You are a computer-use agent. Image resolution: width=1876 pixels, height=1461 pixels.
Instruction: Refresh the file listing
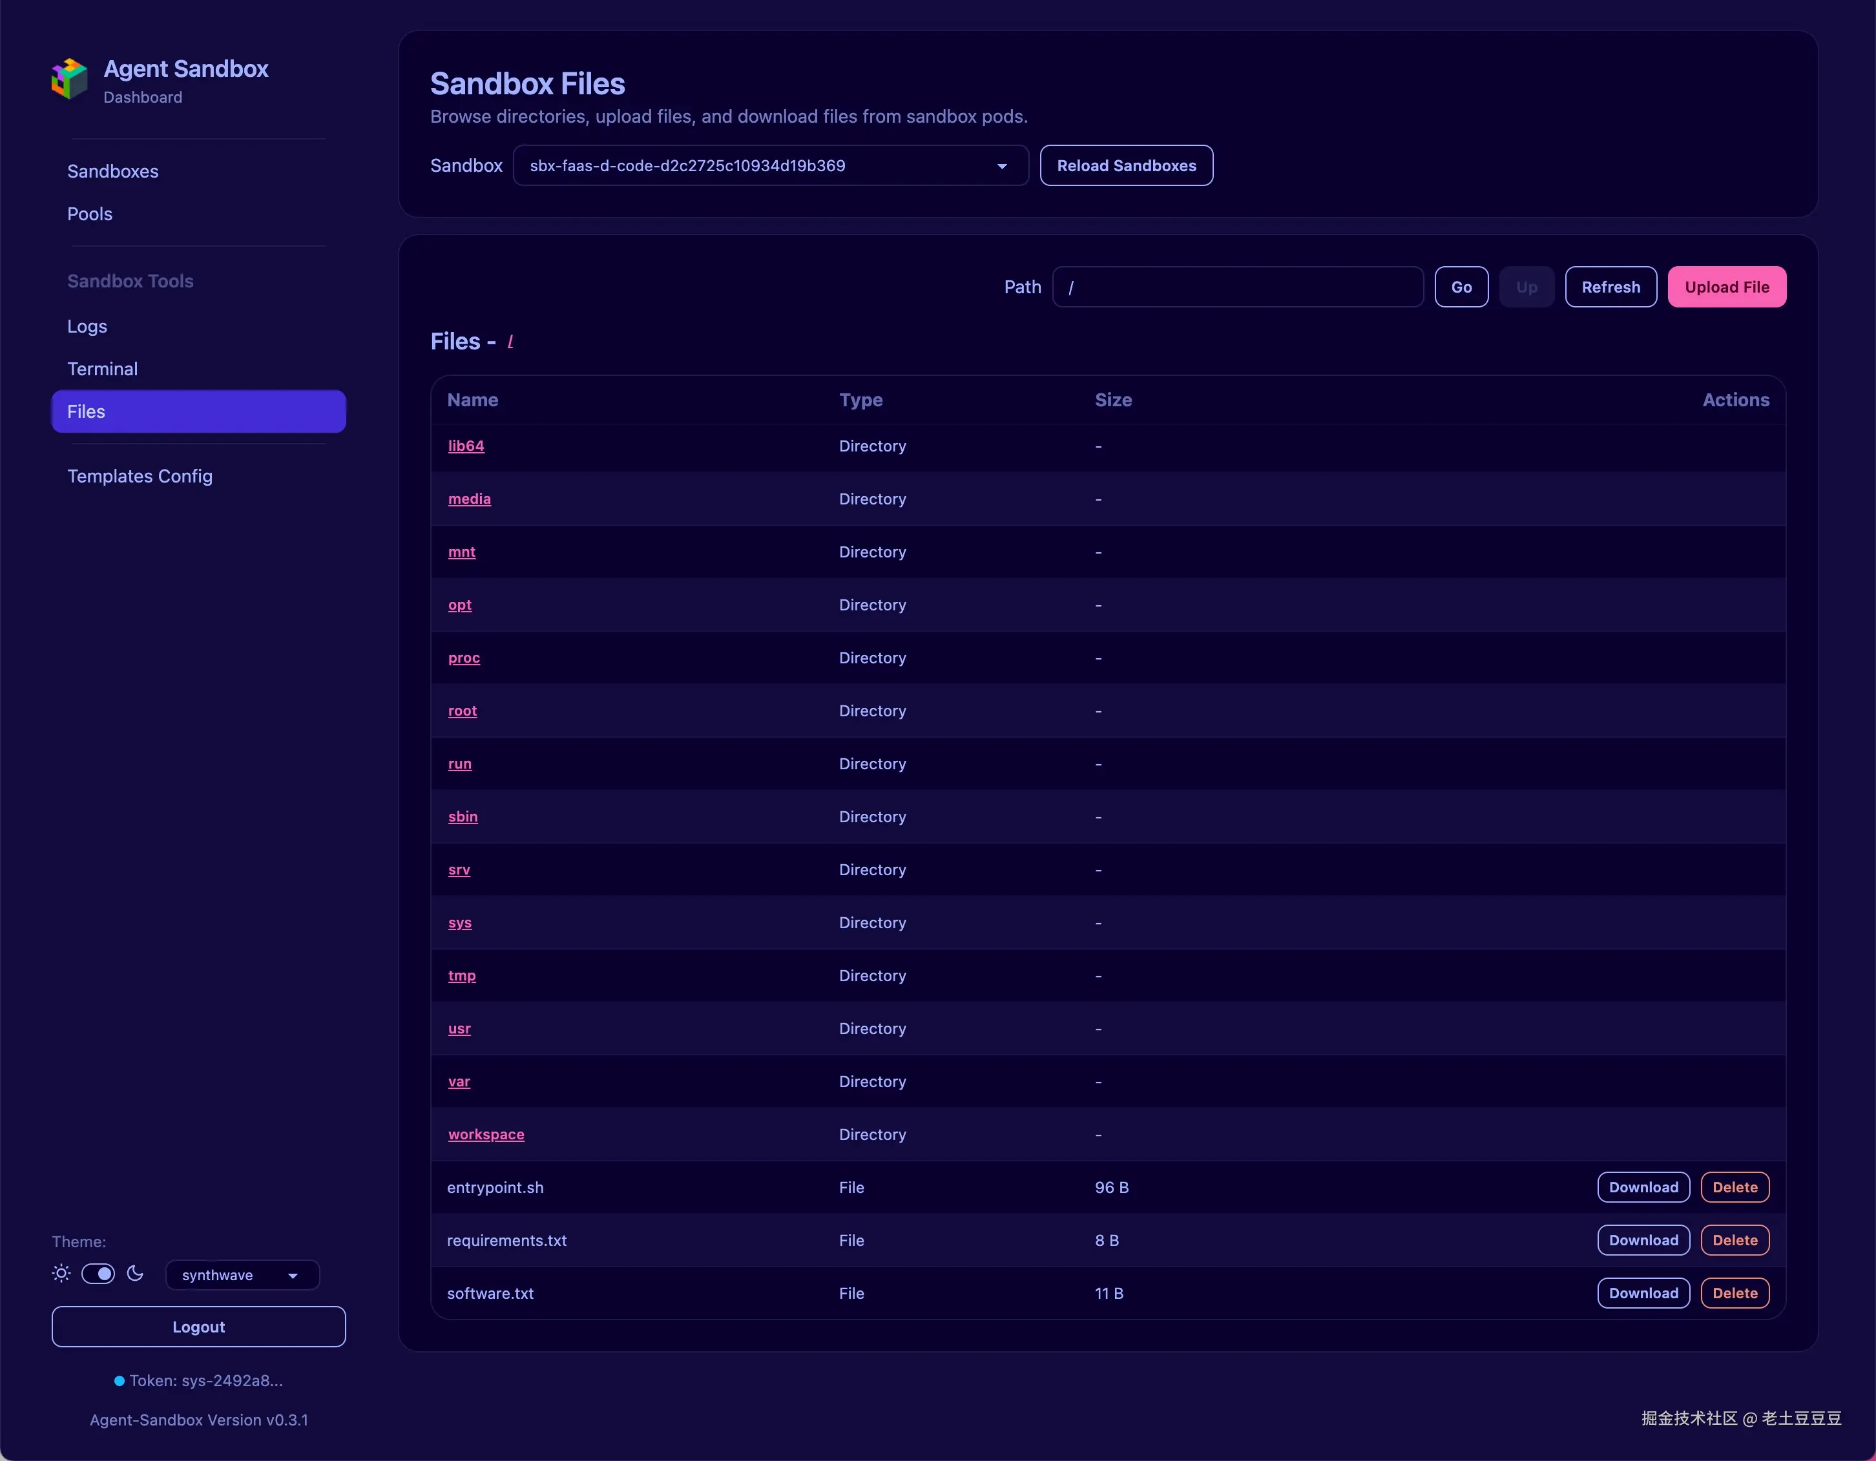(1610, 287)
